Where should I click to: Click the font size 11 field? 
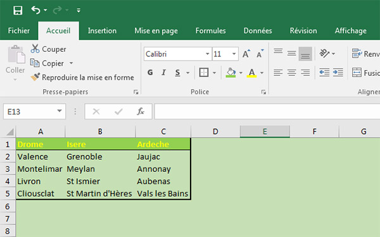tap(221, 54)
